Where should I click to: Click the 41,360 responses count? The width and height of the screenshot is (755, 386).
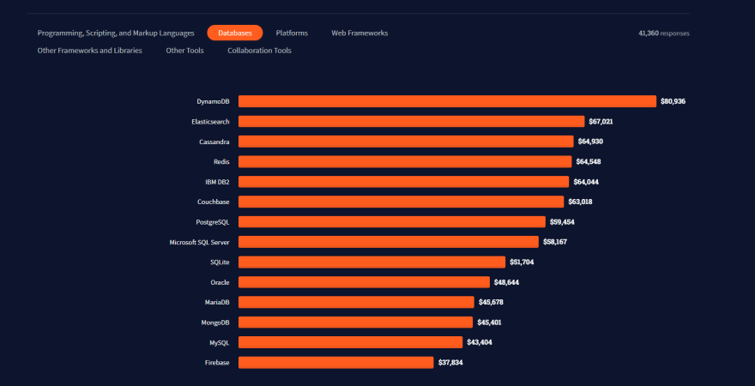pos(664,33)
